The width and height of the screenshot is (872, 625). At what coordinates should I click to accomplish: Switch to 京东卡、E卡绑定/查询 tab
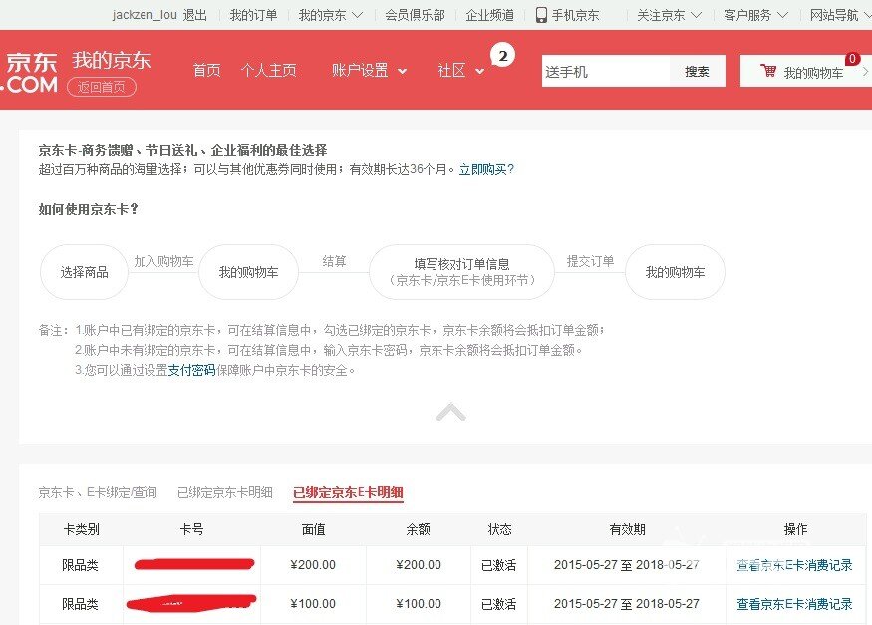point(98,492)
